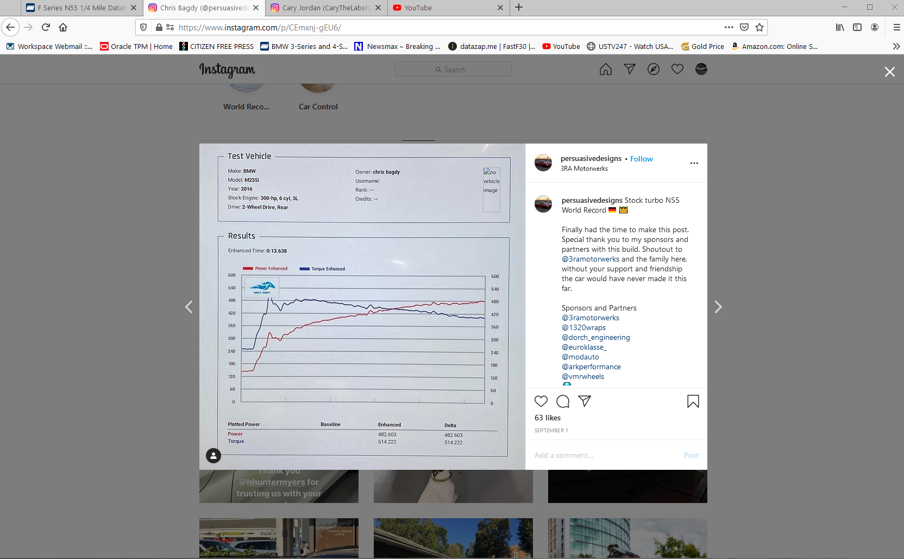
Task: Open the Car Control story highlight
Action: click(x=318, y=98)
